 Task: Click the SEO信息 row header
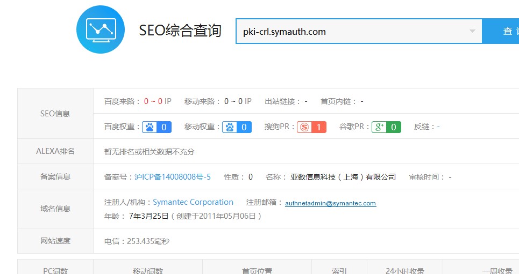pos(55,114)
